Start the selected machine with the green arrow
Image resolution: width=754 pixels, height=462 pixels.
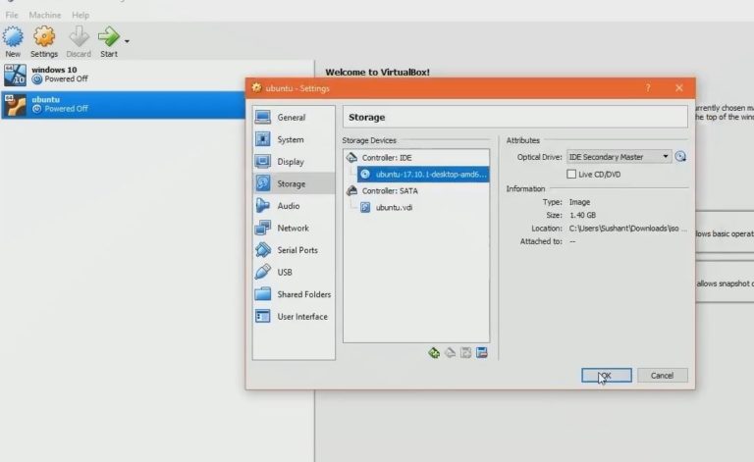[x=109, y=41]
